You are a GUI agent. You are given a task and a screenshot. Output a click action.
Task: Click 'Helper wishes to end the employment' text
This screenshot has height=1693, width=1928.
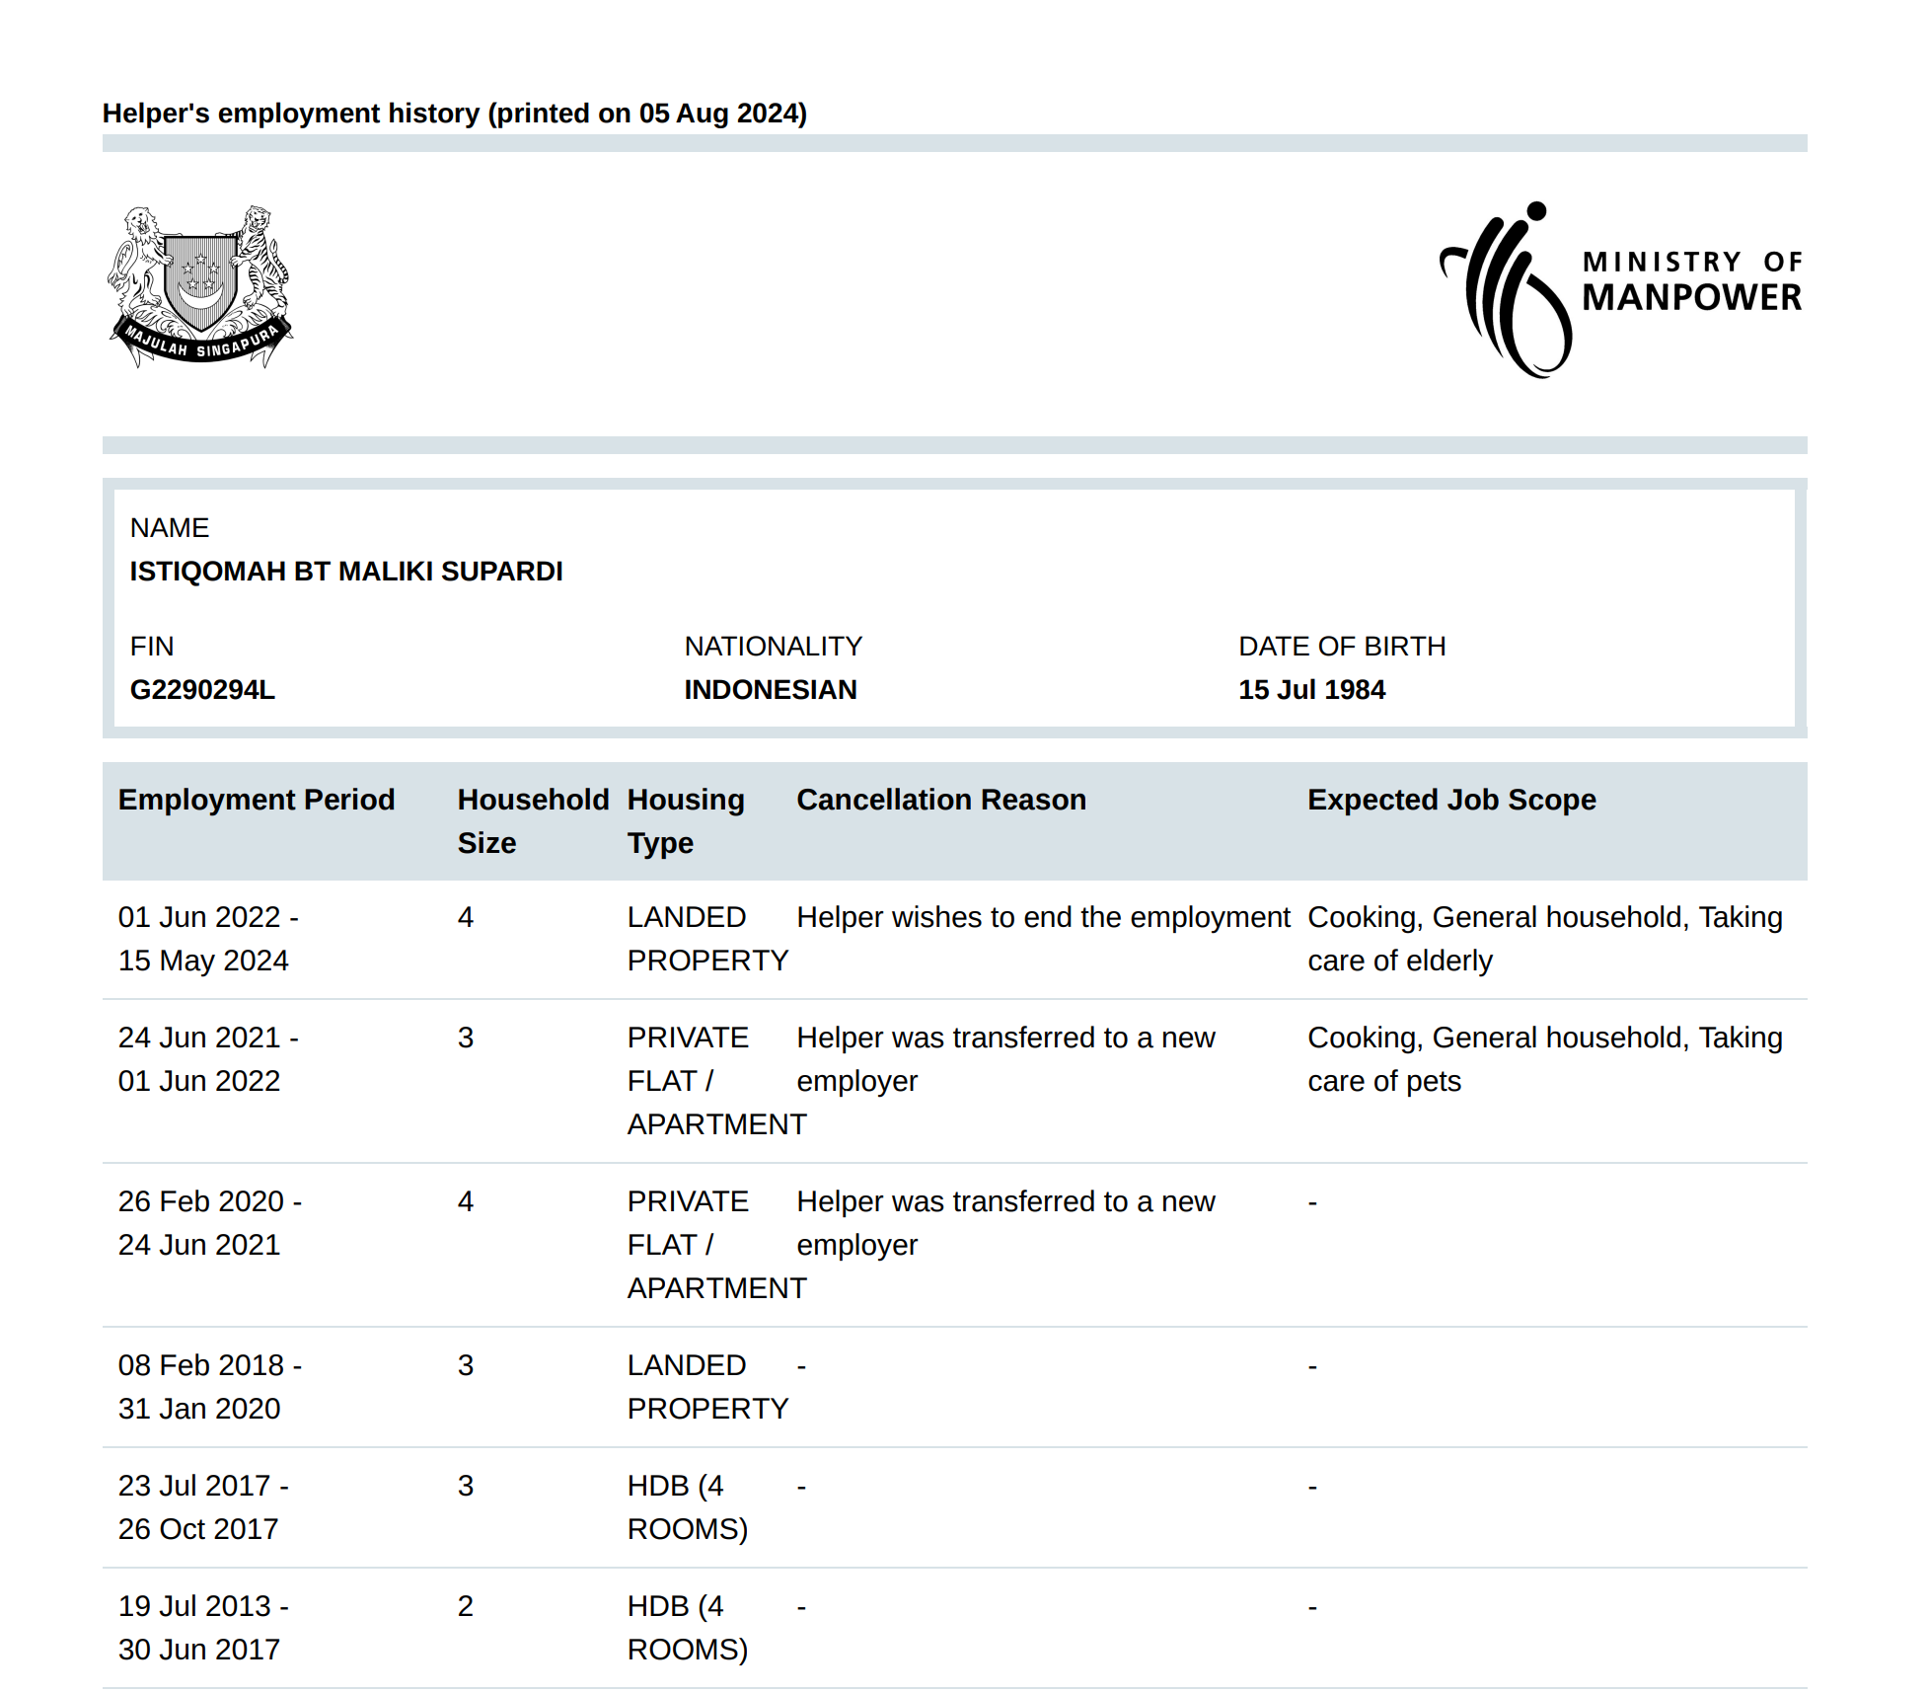(1043, 918)
